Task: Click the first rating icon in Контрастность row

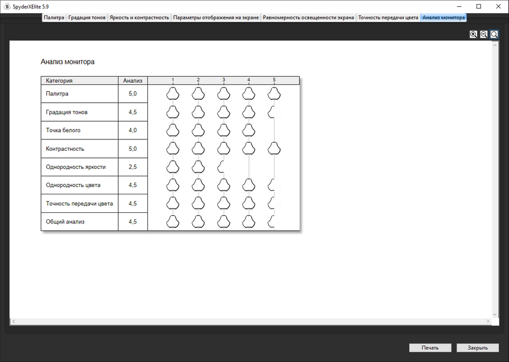Action: coord(173,149)
